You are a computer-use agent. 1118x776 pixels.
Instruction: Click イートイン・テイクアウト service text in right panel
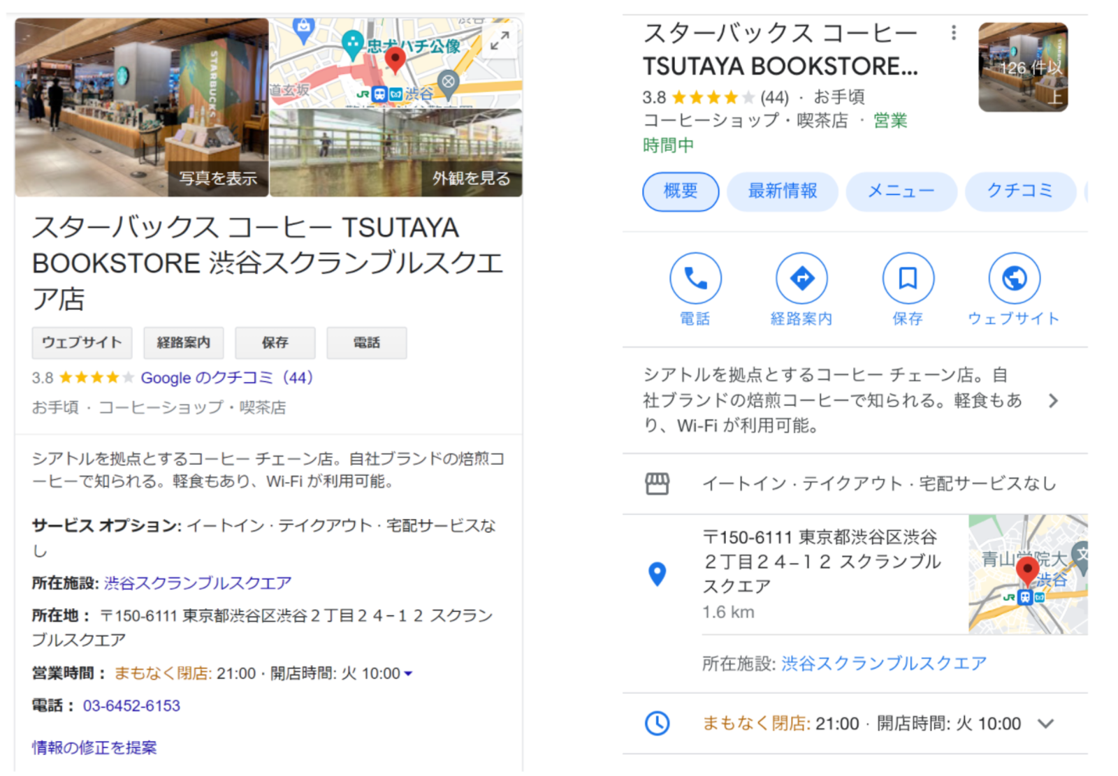pyautogui.click(x=879, y=483)
